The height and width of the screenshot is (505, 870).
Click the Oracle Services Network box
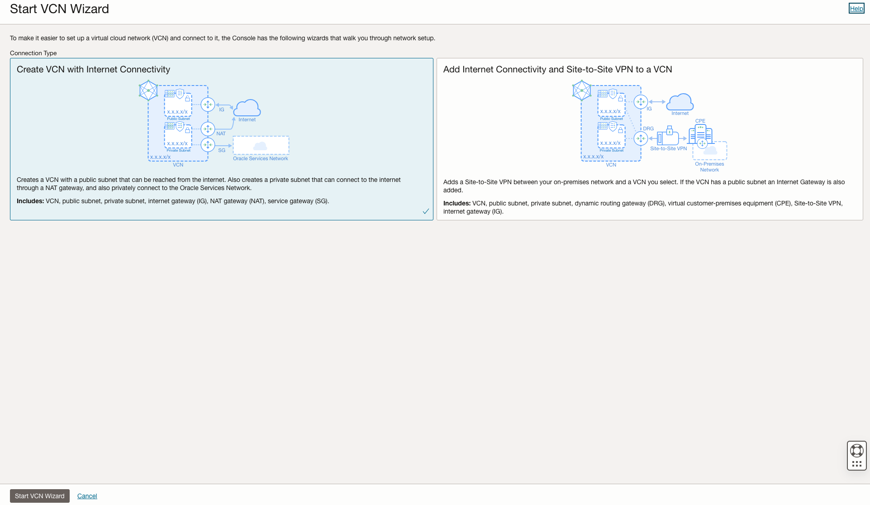click(x=261, y=146)
